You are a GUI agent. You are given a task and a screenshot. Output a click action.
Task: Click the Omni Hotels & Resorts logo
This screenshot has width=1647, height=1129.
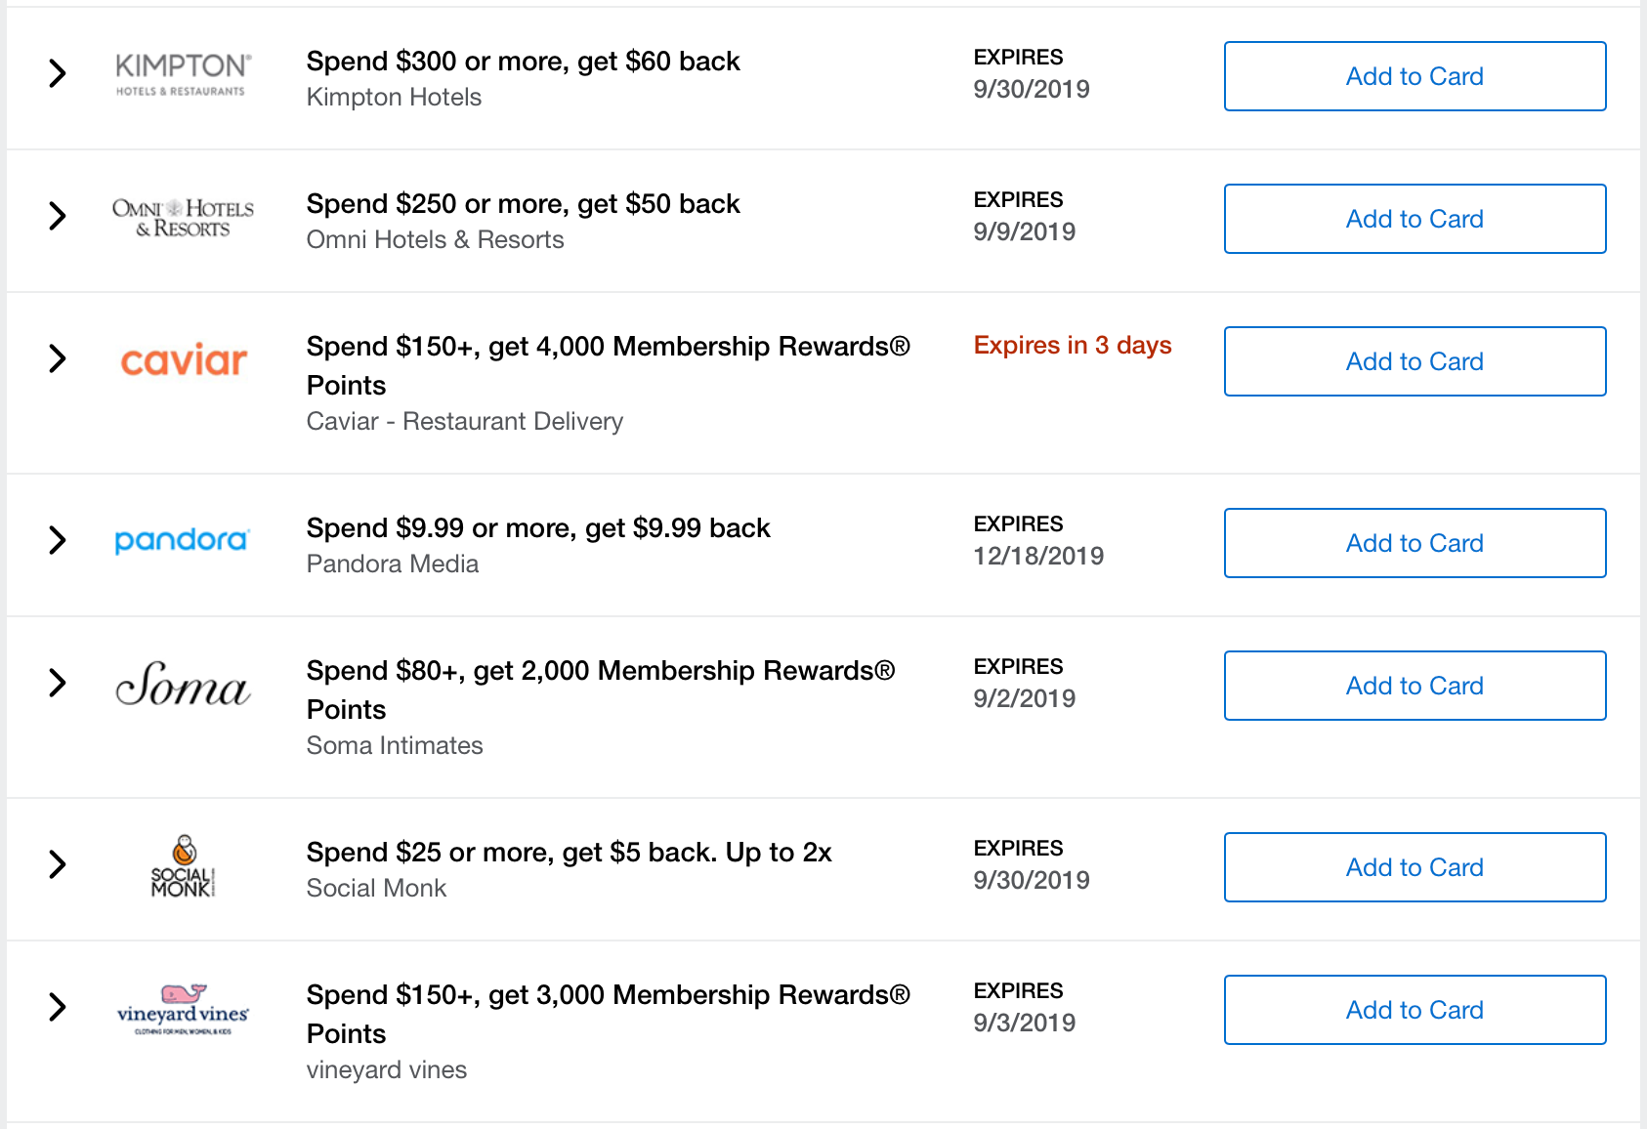(183, 218)
